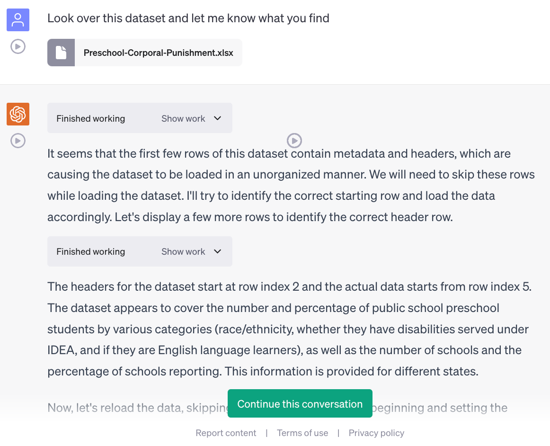Expand the second Show work chevron arrow
Image resolution: width=550 pixels, height=446 pixels.
coord(218,251)
